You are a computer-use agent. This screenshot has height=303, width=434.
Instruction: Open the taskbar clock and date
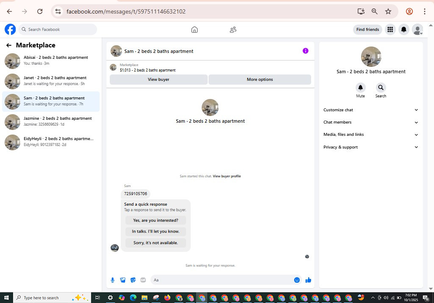tap(411, 297)
